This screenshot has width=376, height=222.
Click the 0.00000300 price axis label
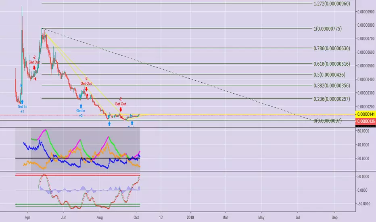click(x=366, y=93)
